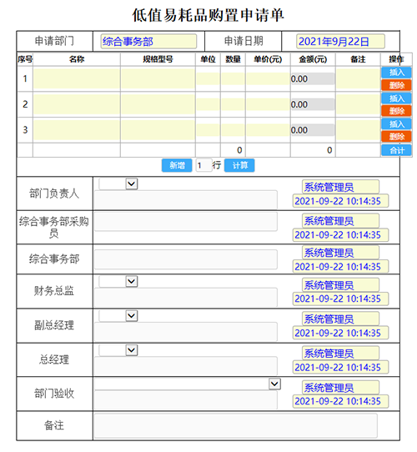Click the 单位 cell in row 3

click(208, 130)
